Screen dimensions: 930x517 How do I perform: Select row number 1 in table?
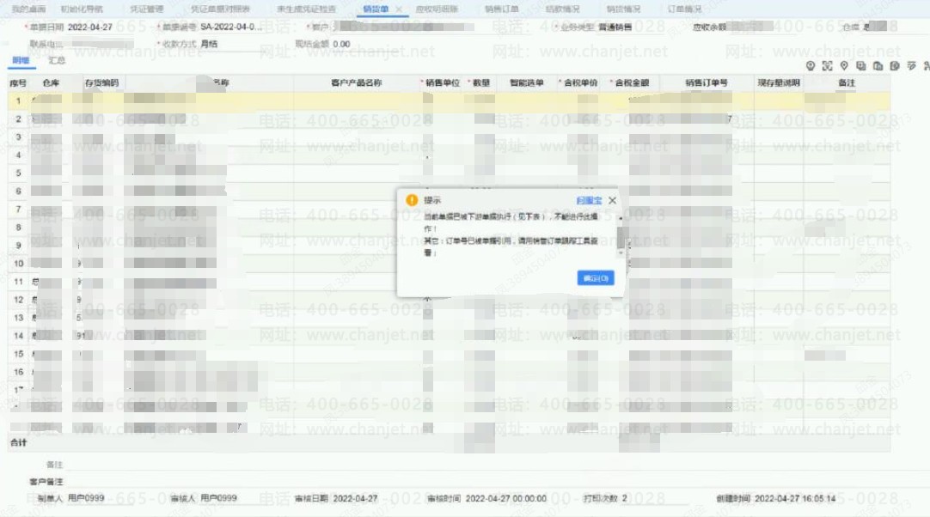pyautogui.click(x=18, y=100)
